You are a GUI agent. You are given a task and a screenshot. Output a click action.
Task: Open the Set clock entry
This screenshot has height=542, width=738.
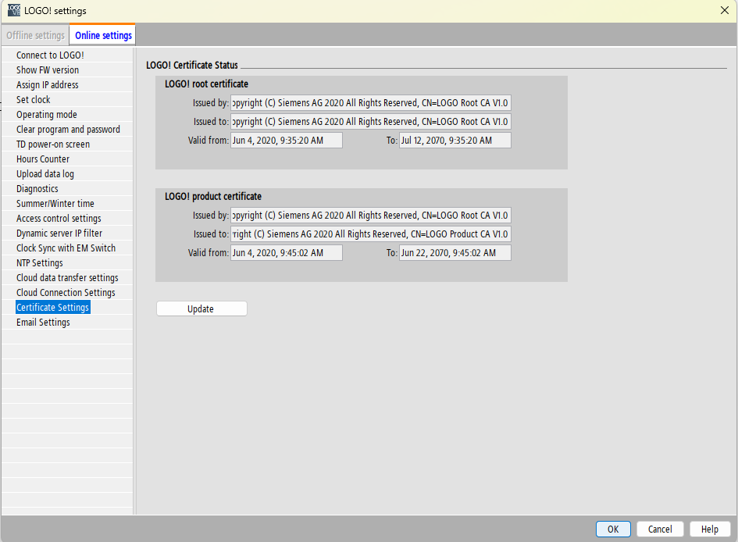click(x=33, y=100)
